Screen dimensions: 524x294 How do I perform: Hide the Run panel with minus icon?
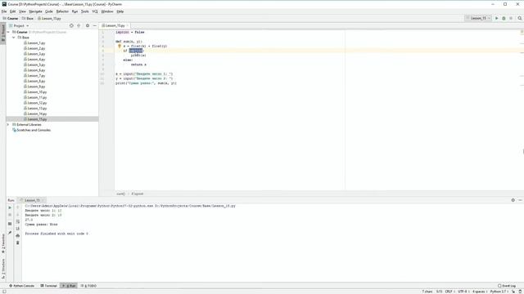pos(520,200)
